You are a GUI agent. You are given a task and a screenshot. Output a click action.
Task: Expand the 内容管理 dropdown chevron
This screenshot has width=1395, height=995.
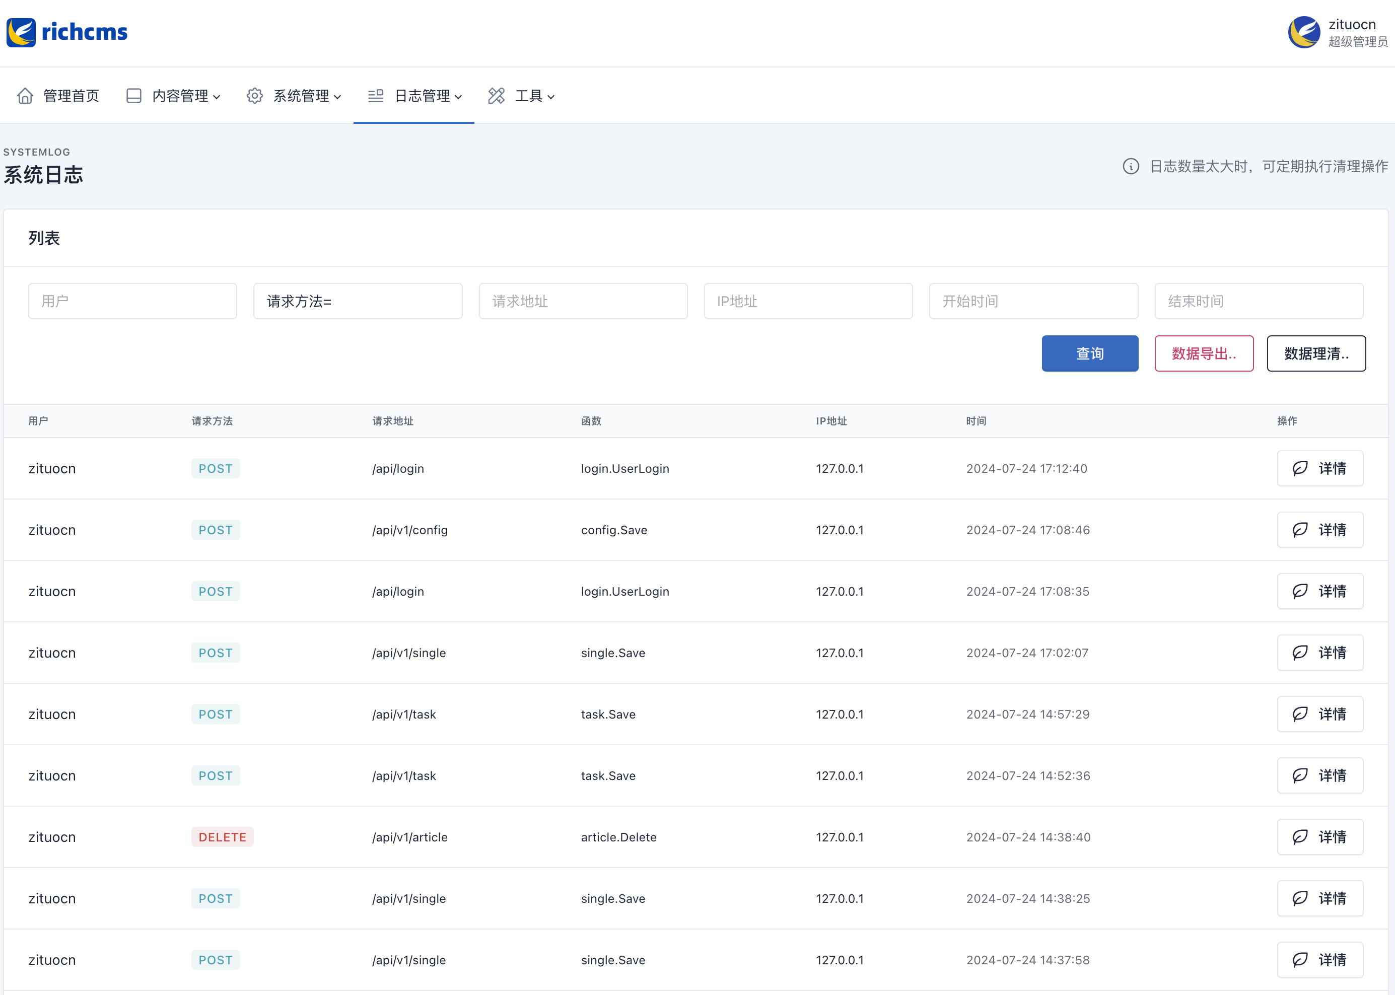(x=216, y=97)
